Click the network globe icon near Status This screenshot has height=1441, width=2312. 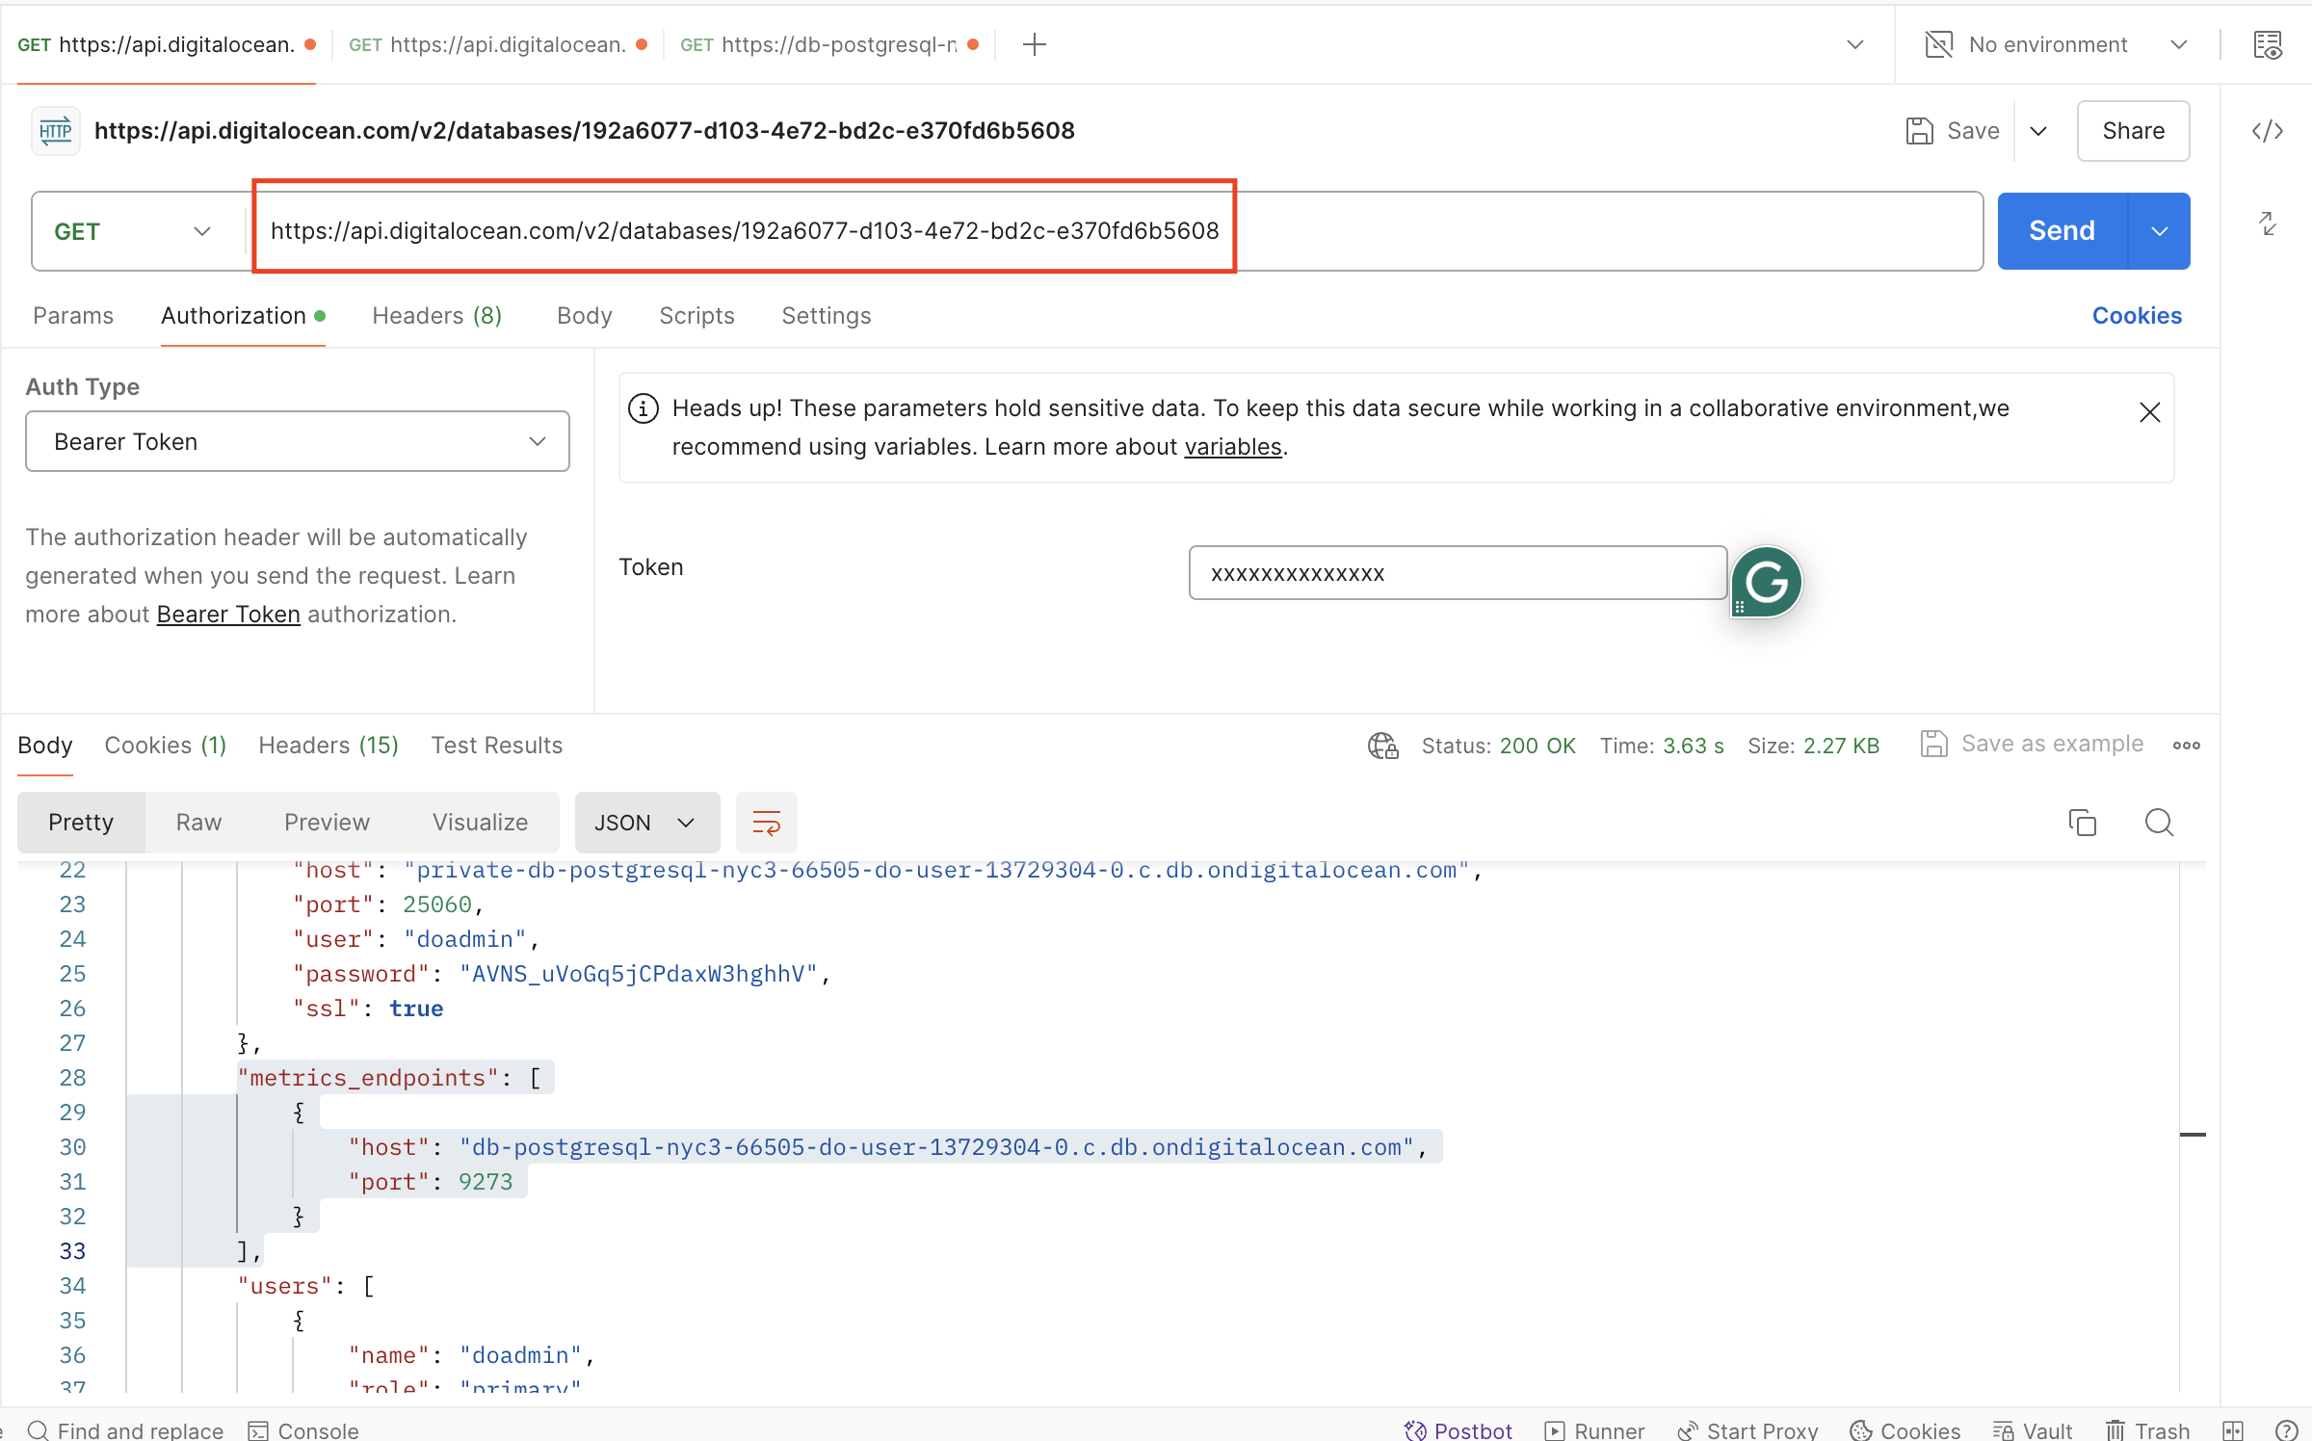[1382, 746]
